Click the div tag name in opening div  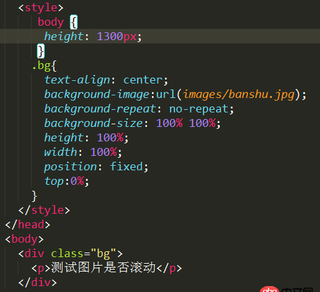pos(34,254)
